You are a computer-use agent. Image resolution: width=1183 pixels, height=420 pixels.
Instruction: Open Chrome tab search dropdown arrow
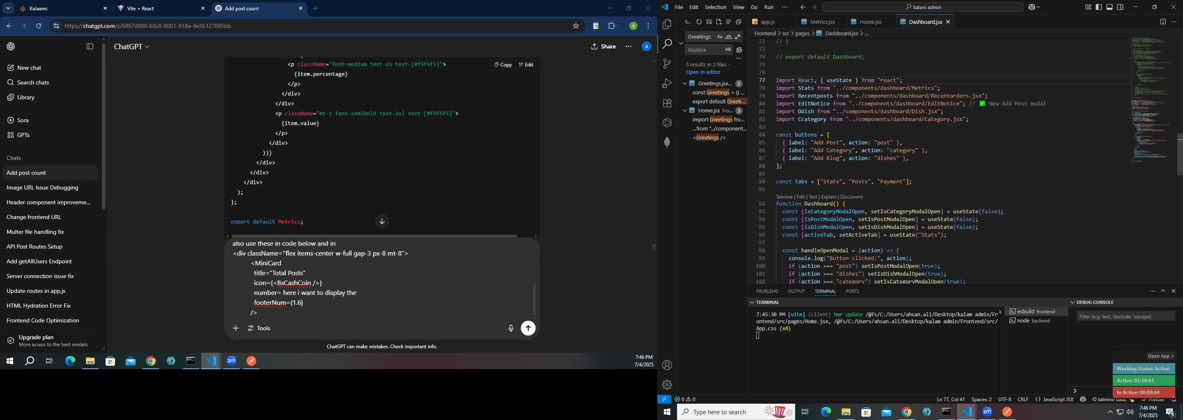(8, 8)
